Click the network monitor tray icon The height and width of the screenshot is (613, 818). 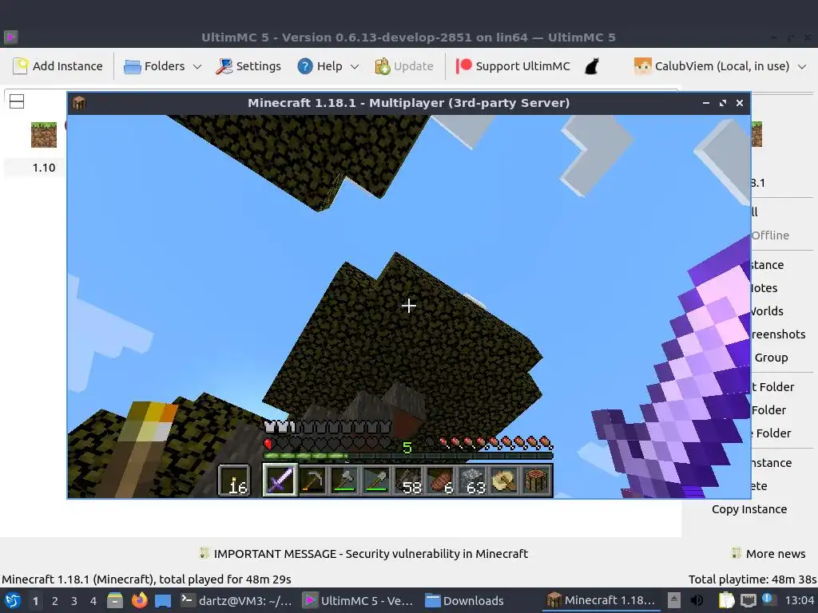click(748, 601)
